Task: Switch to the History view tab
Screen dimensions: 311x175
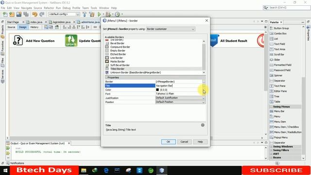Action: click(x=35, y=27)
